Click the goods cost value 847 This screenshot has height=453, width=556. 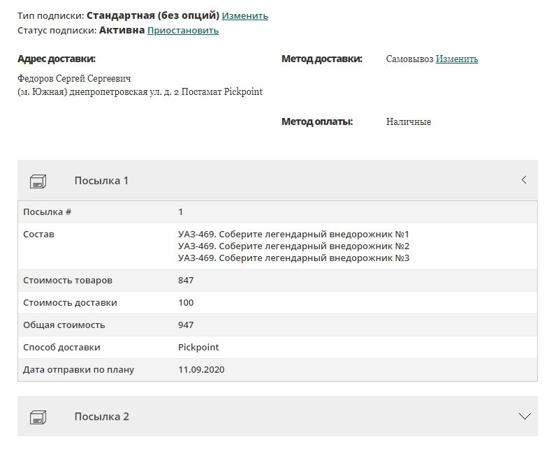186,281
